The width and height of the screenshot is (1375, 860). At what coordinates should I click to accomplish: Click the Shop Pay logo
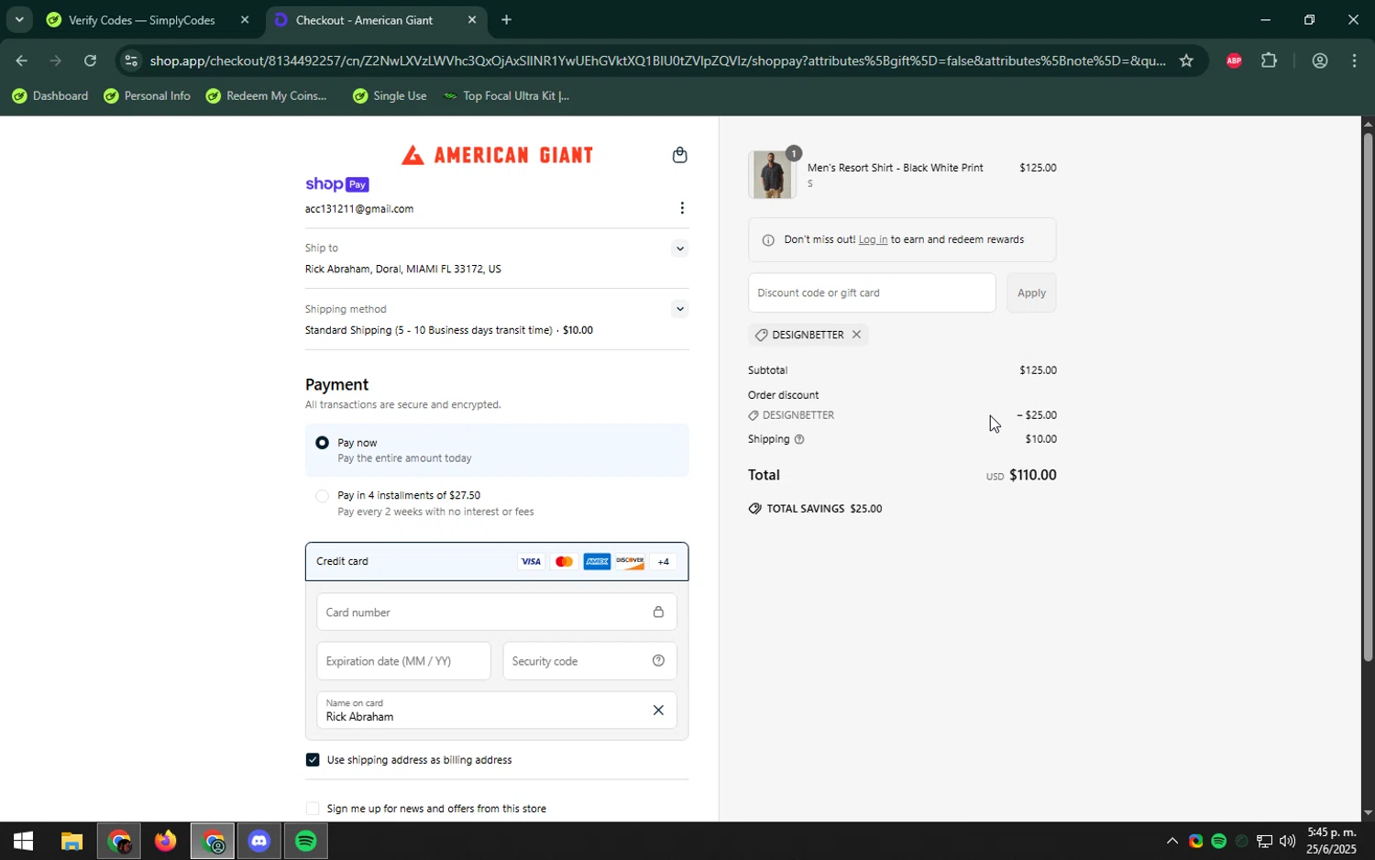click(x=337, y=184)
